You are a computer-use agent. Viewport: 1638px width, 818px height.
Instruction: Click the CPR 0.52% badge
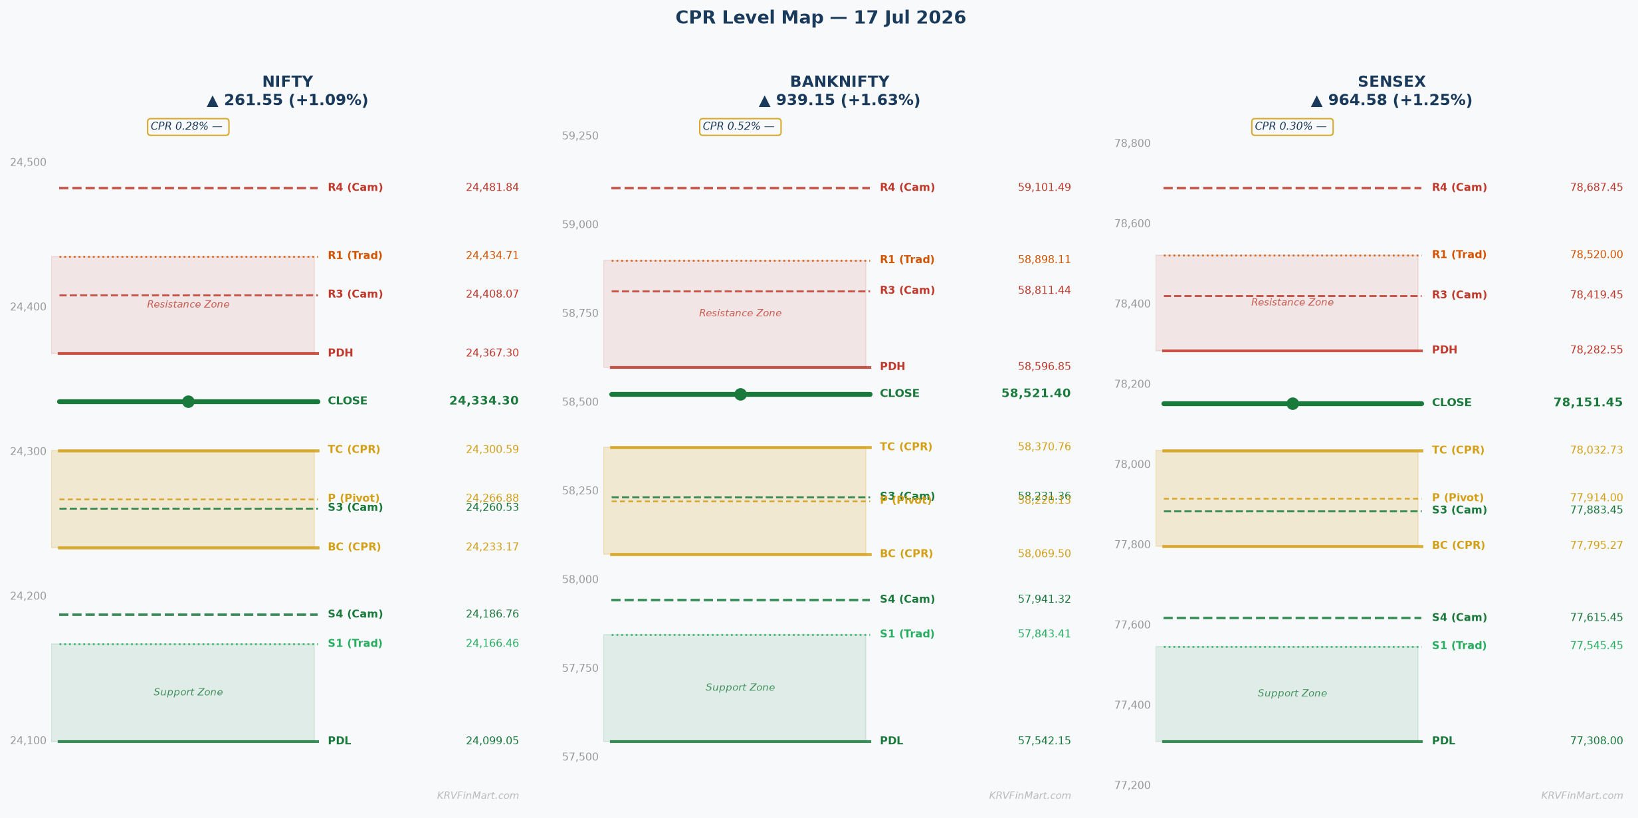tap(740, 127)
